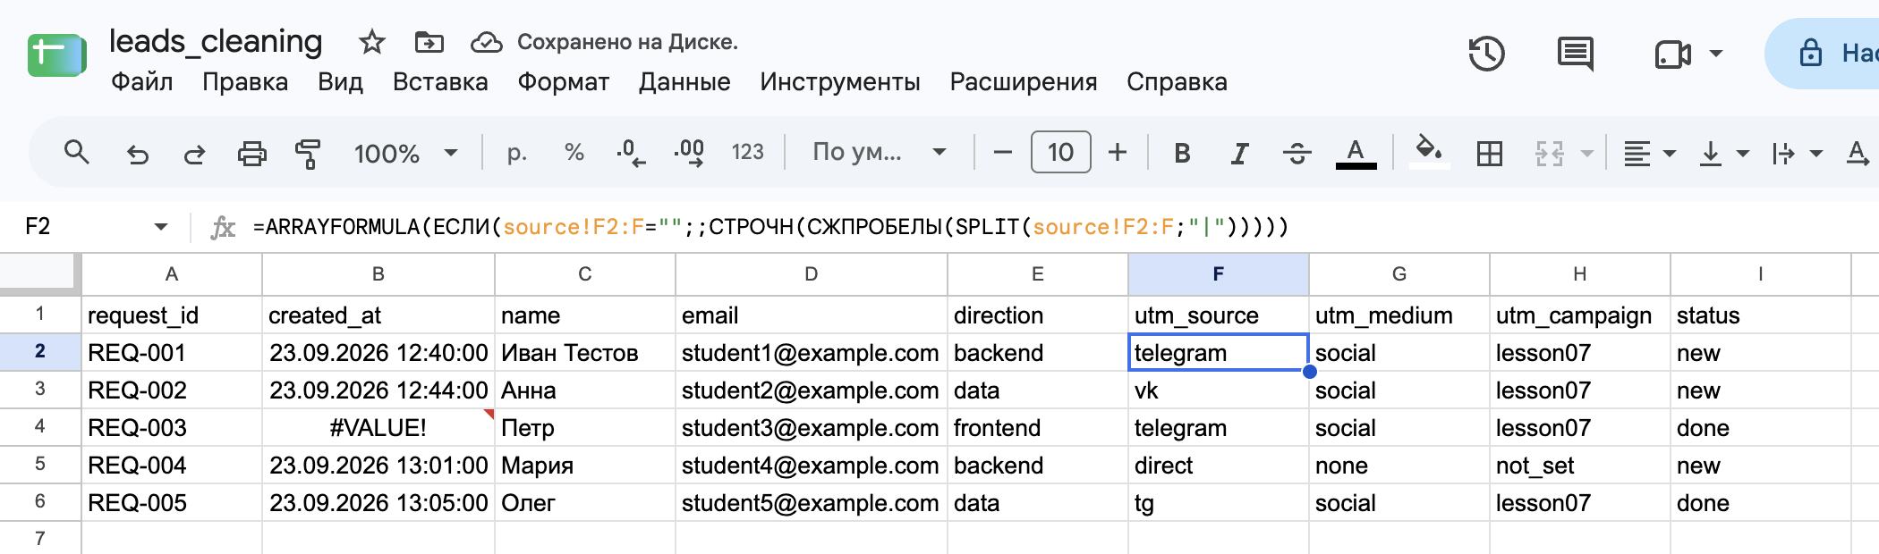This screenshot has width=1879, height=554.
Task: Check the saved-to-Drive cloud status icon
Action: tap(486, 42)
